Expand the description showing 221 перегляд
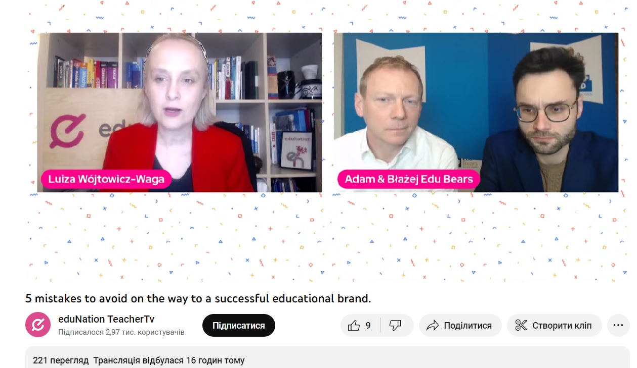 pos(327,357)
